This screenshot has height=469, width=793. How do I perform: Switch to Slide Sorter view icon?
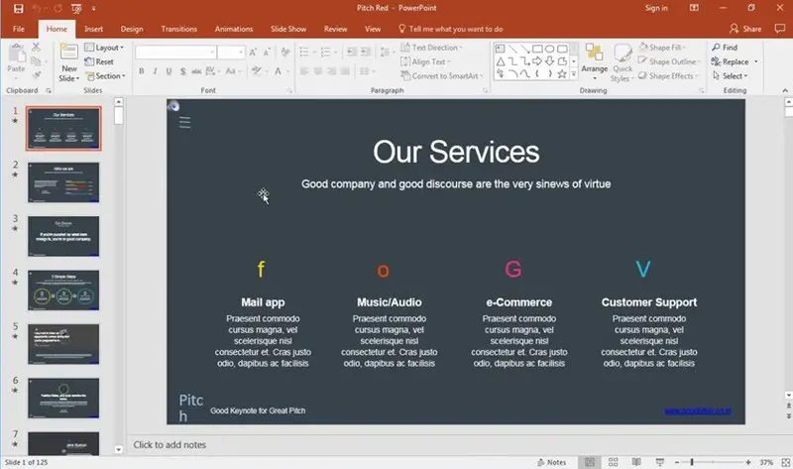coord(613,462)
